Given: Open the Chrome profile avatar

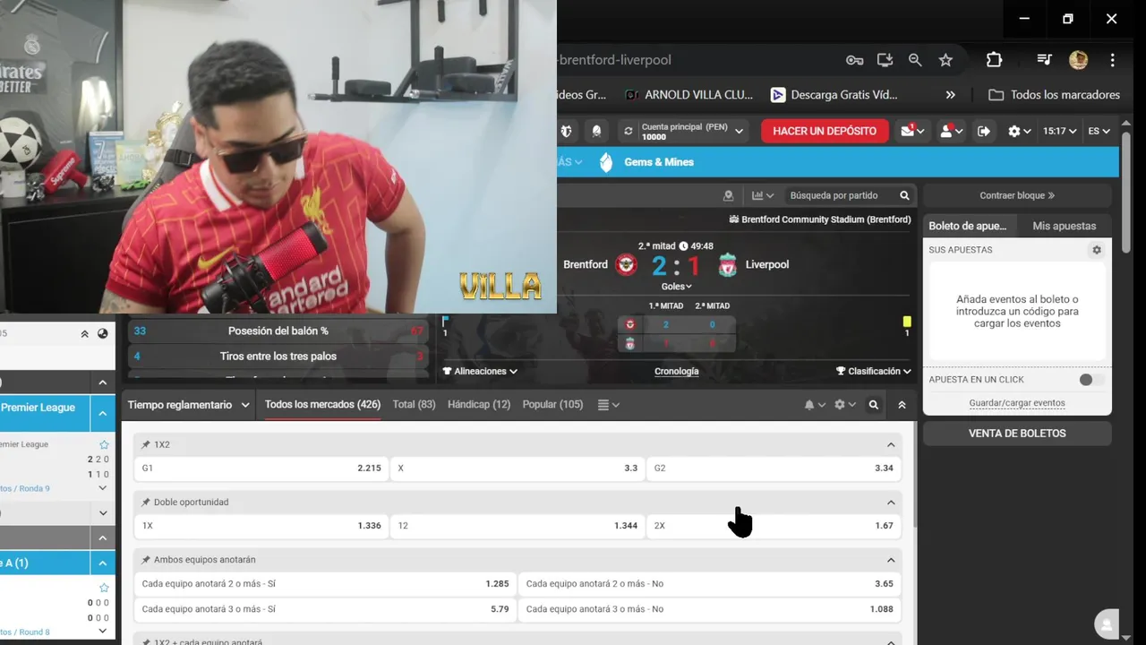Looking at the screenshot, I should tap(1078, 60).
